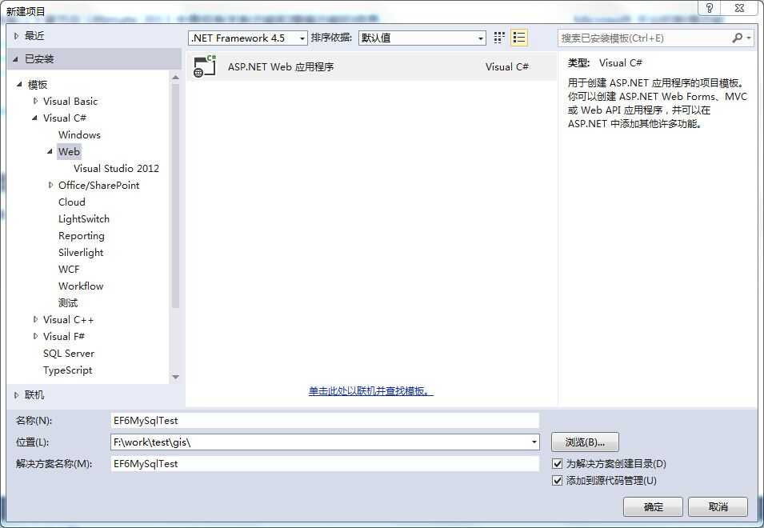Expand the Visual Basic node
The width and height of the screenshot is (764, 528).
(x=35, y=102)
